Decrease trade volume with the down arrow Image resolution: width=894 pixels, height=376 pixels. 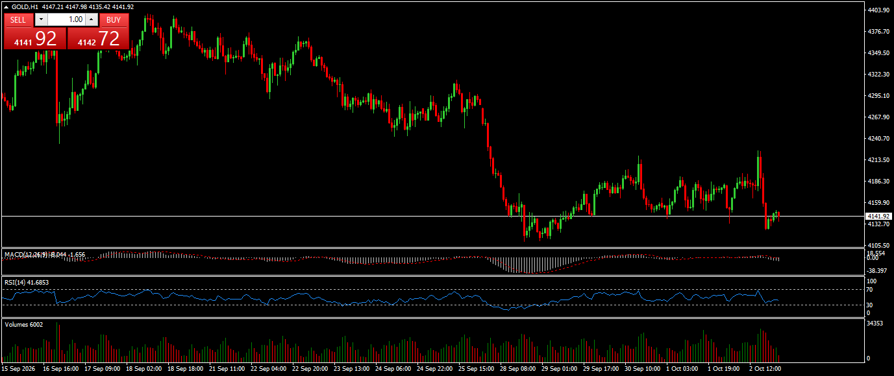41,19
